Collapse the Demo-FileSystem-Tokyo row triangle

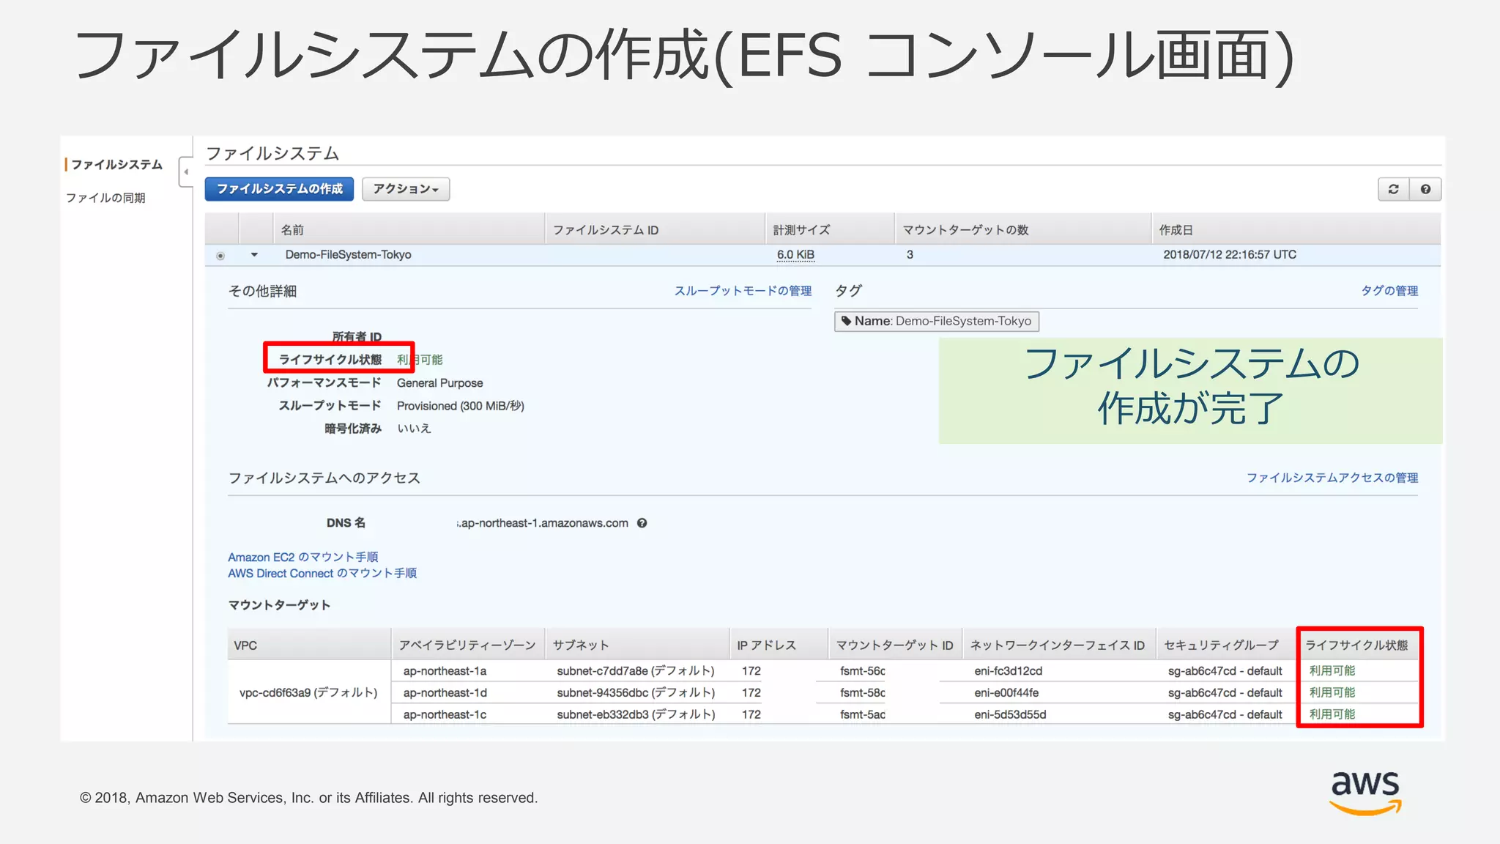[x=254, y=255]
